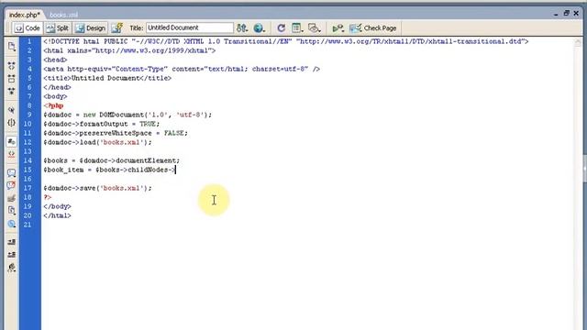
Task: Click the Title input field
Action: point(190,27)
